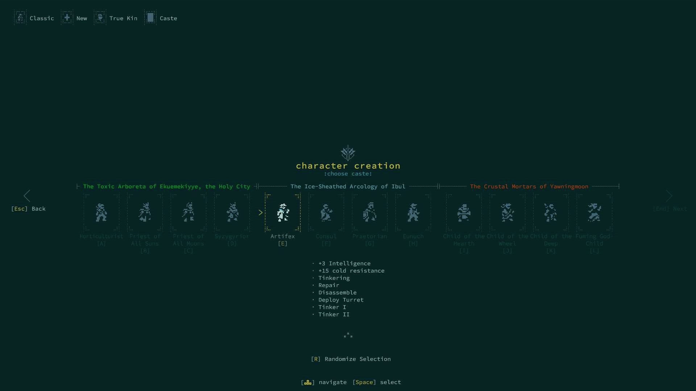
Task: Select the highlighted Artifex caste
Action: [283, 213]
